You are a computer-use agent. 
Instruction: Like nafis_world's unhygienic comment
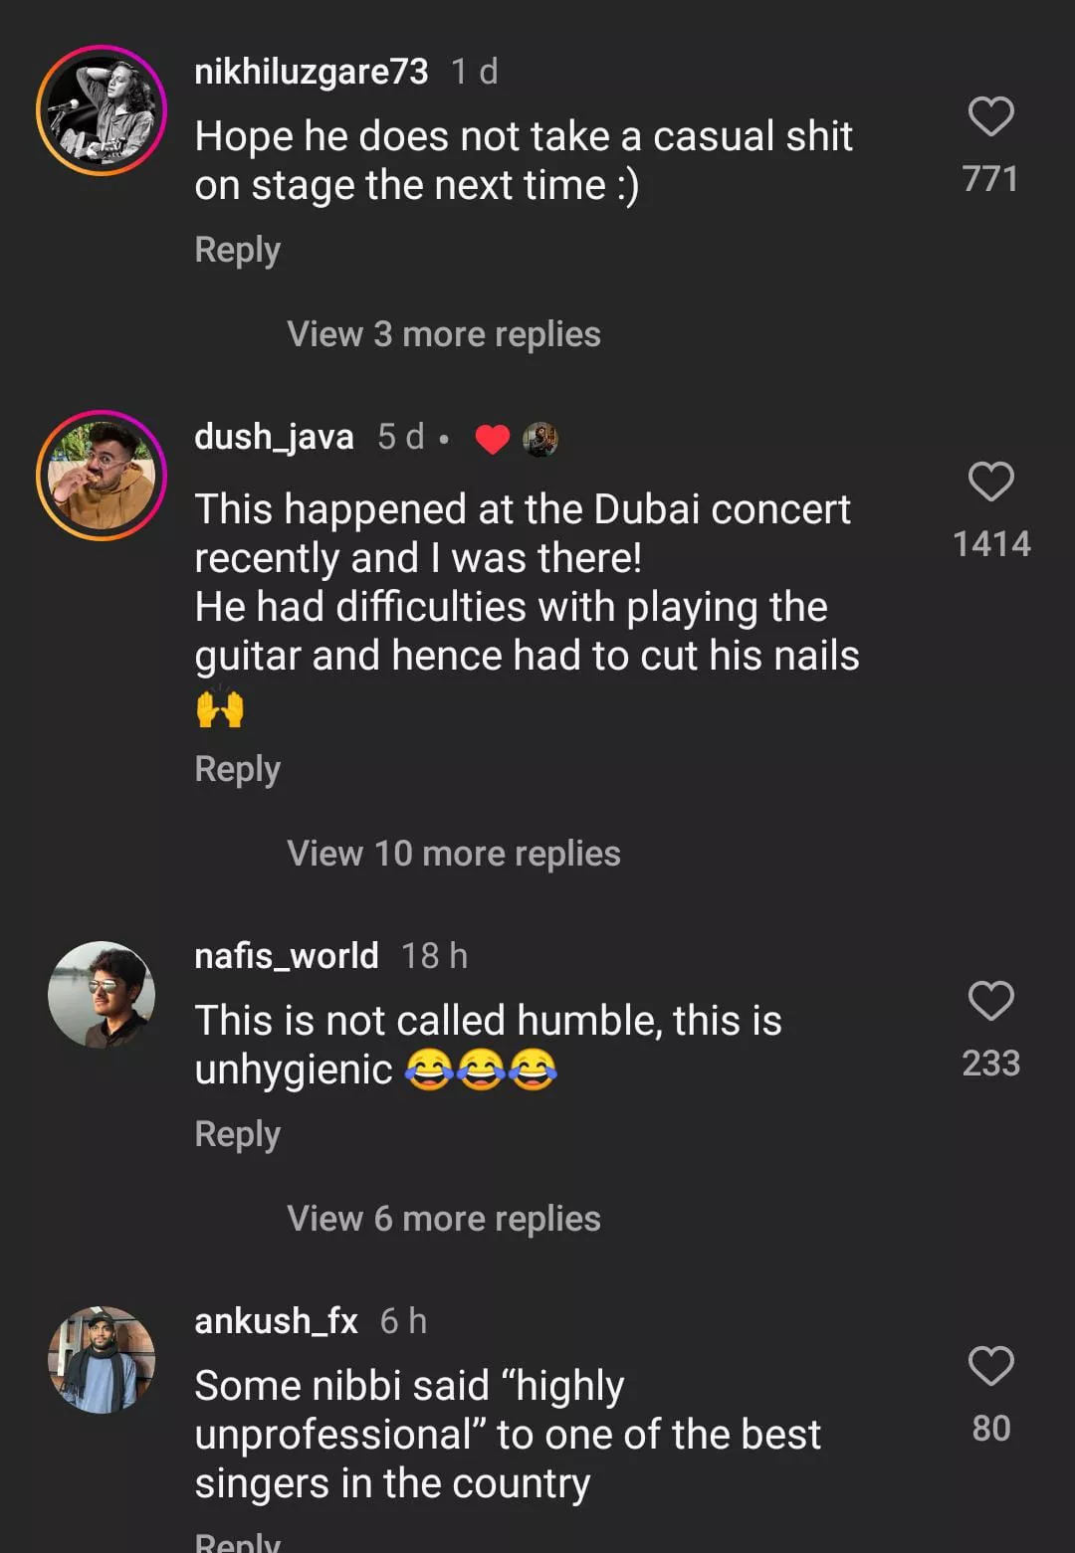tap(990, 1001)
